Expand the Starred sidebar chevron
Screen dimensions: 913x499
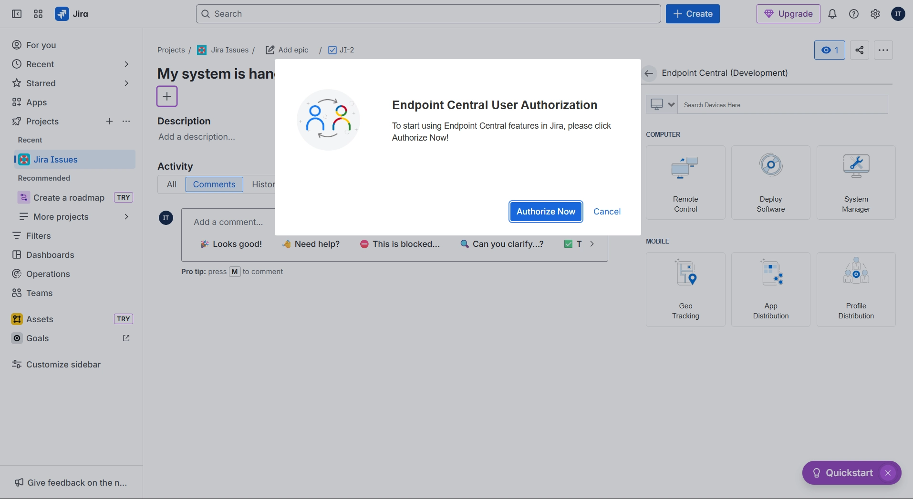click(x=126, y=83)
